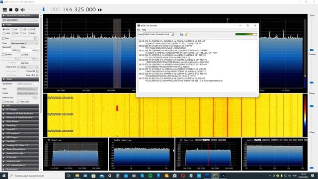Collapse the Audio panel header

pos(20,79)
